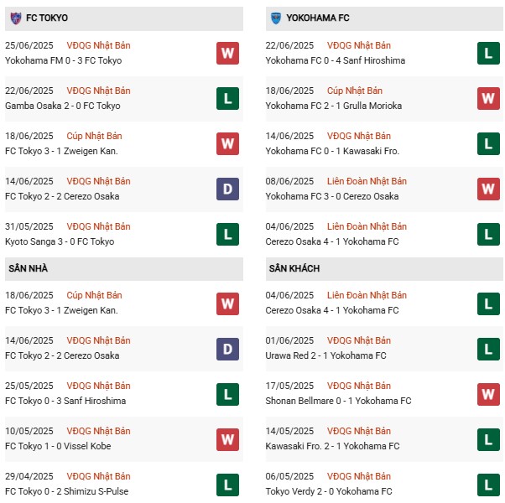Image resolution: width=505 pixels, height=503 pixels.
Task: Open VĐQG Nhật Bản link dated 25/06/2025
Action: click(98, 46)
